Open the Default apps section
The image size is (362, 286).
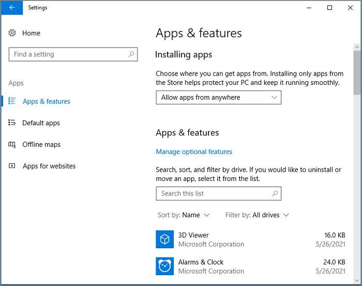coord(41,123)
